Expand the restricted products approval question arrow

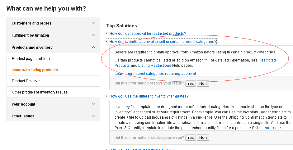pyautogui.click(x=107, y=33)
